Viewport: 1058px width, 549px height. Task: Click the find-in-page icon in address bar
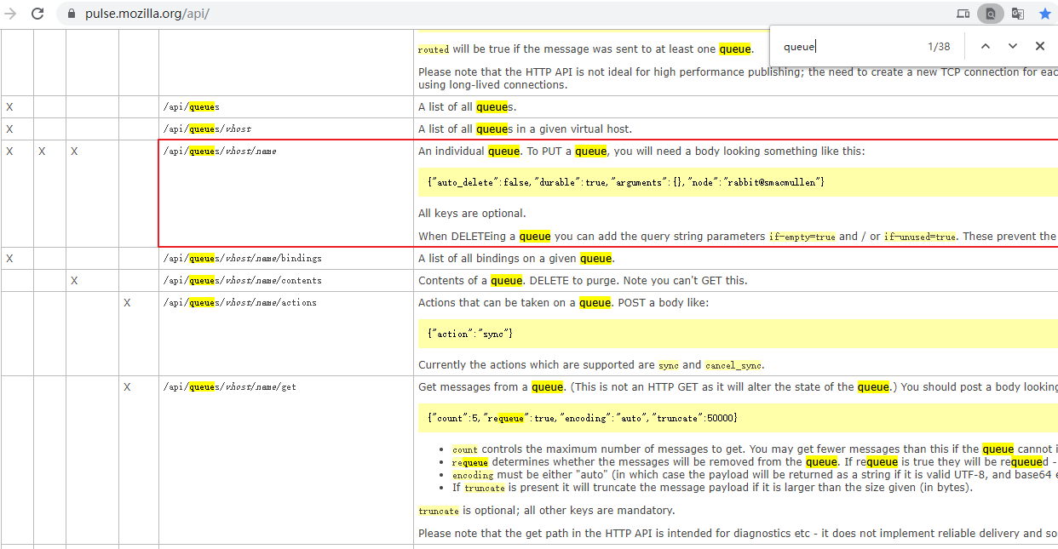coord(991,14)
